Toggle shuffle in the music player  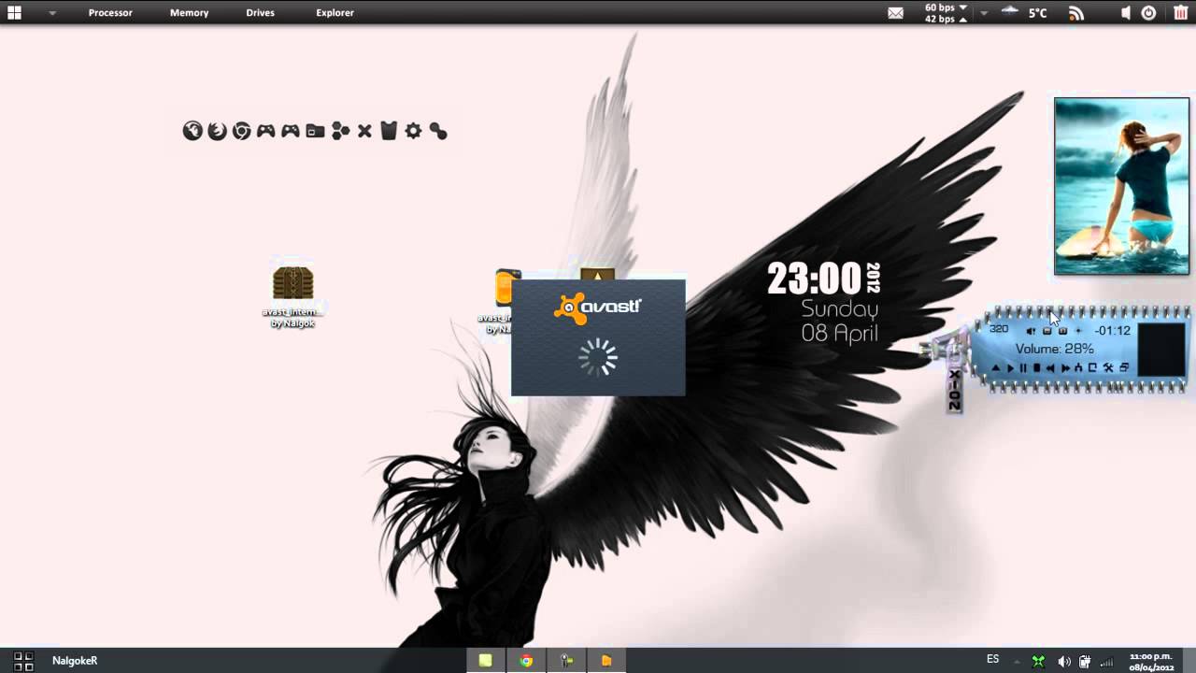tap(1078, 368)
